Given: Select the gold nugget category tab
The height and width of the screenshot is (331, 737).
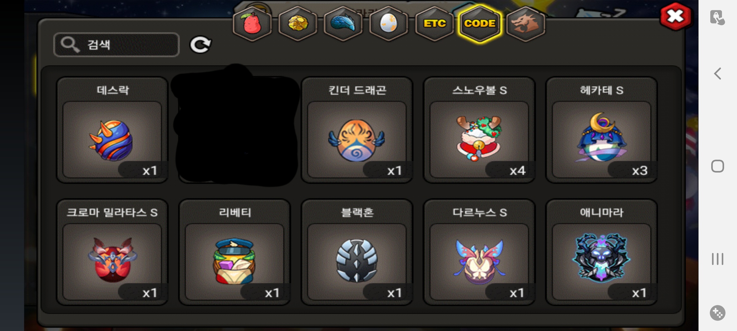Looking at the screenshot, I should (298, 24).
